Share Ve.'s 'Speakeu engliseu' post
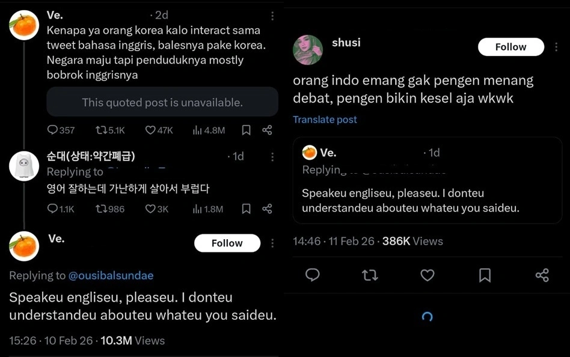The image size is (570, 357). point(268,130)
